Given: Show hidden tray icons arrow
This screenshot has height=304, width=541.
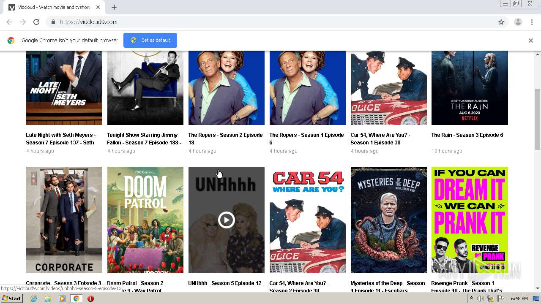Looking at the screenshot, I should pos(471,299).
